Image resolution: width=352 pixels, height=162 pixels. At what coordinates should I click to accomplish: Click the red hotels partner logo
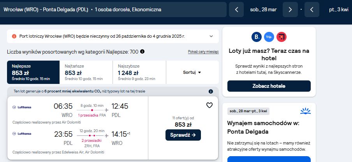coord(282,37)
